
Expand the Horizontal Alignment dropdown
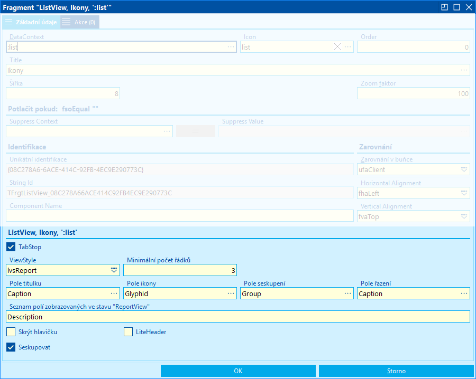[x=464, y=193]
